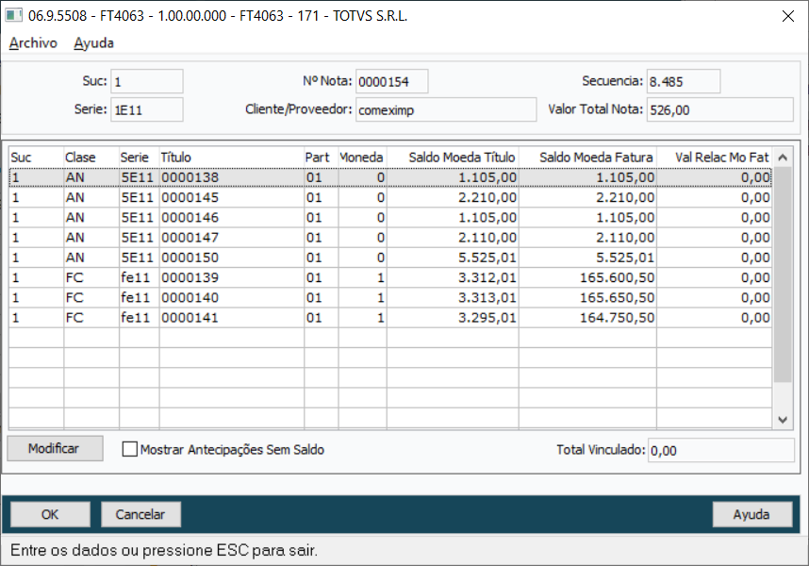The width and height of the screenshot is (809, 566).
Task: Click the vertical scrollbar thumb of table
Action: [x=783, y=275]
